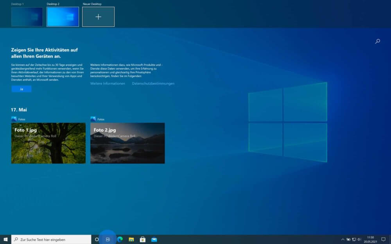
Task: Open the Datenschutzbestimmungen link
Action: 153,84
